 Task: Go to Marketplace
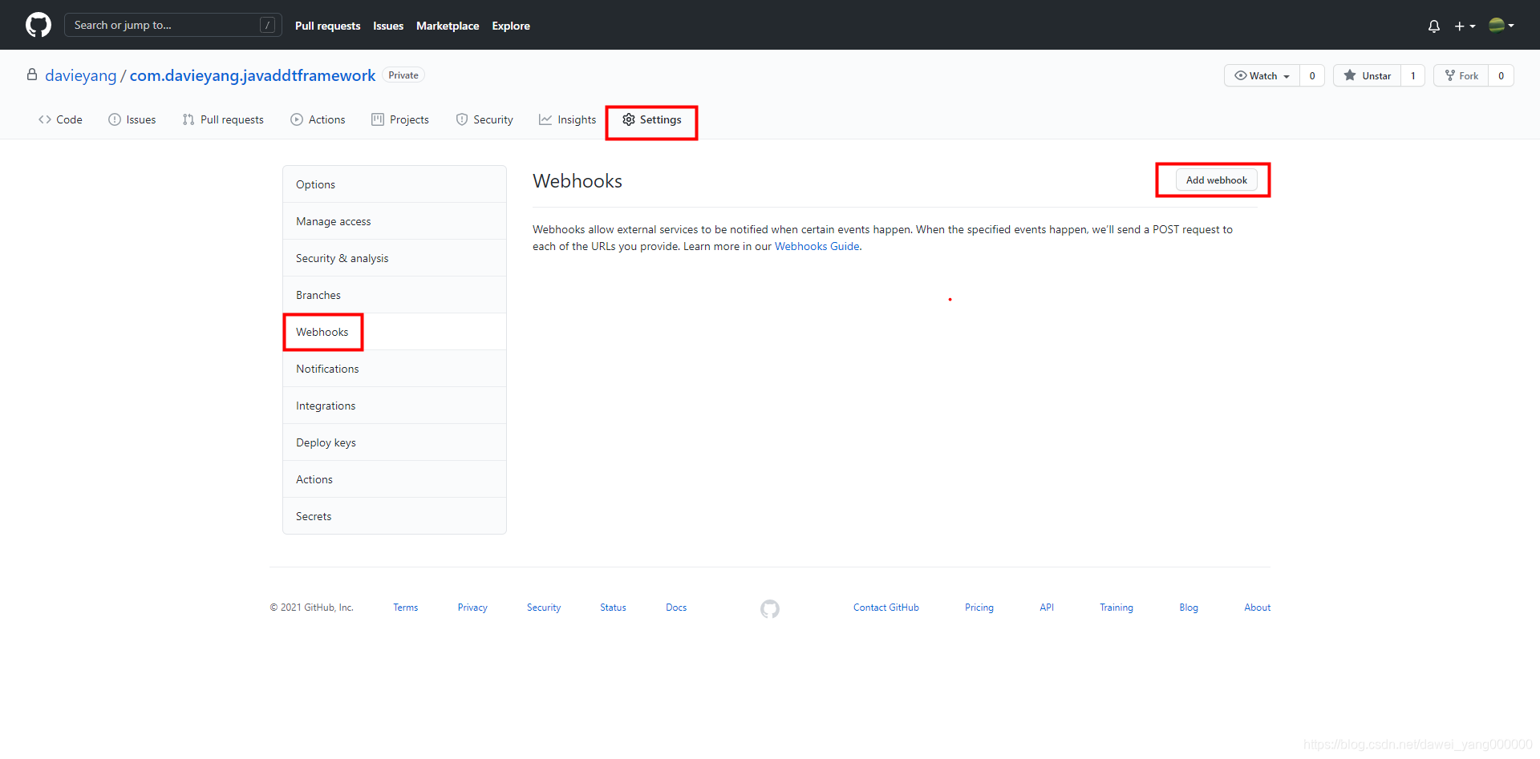[448, 26]
